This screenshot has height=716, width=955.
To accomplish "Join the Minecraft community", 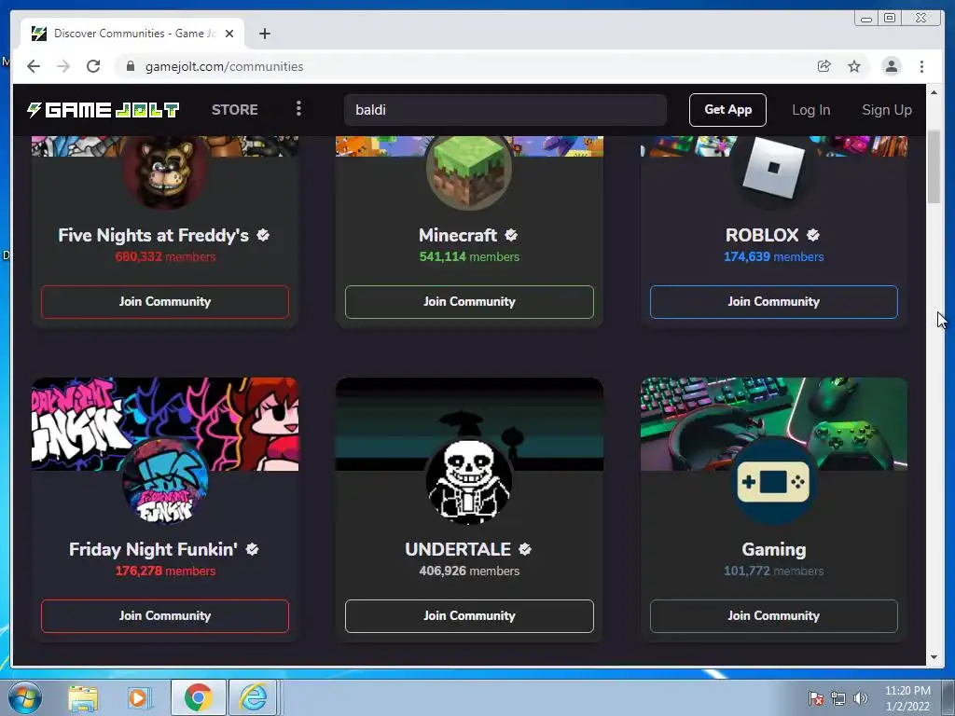I will (469, 301).
